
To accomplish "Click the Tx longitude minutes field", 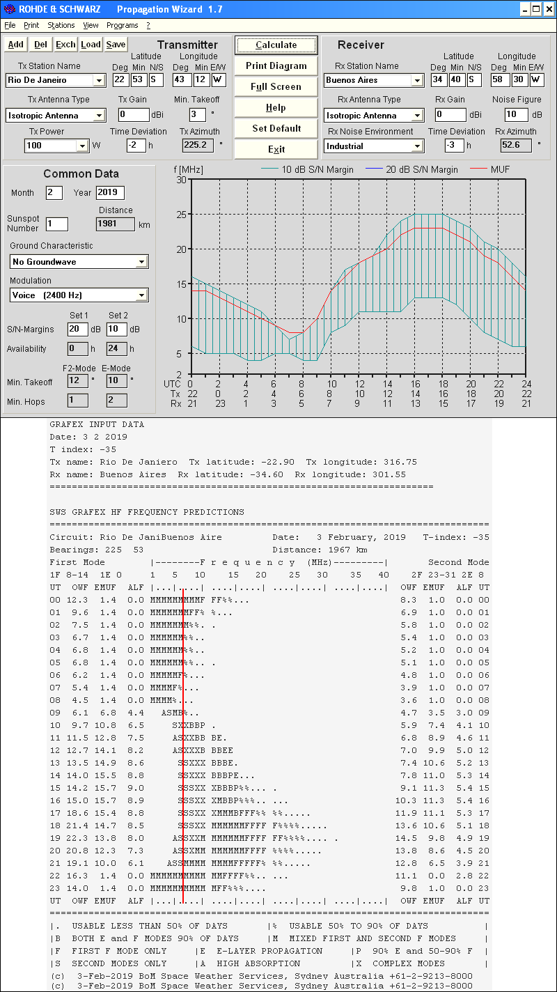I will tap(201, 79).
